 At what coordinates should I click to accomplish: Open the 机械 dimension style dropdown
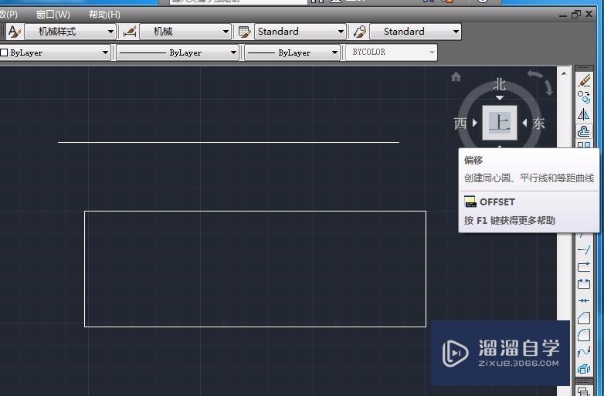[185, 32]
